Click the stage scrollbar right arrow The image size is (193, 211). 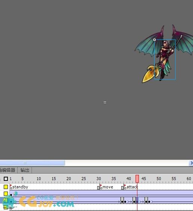[191, 163]
